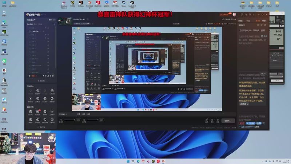
Task: Open the hamburger menu in title bar
Action: click(254, 15)
